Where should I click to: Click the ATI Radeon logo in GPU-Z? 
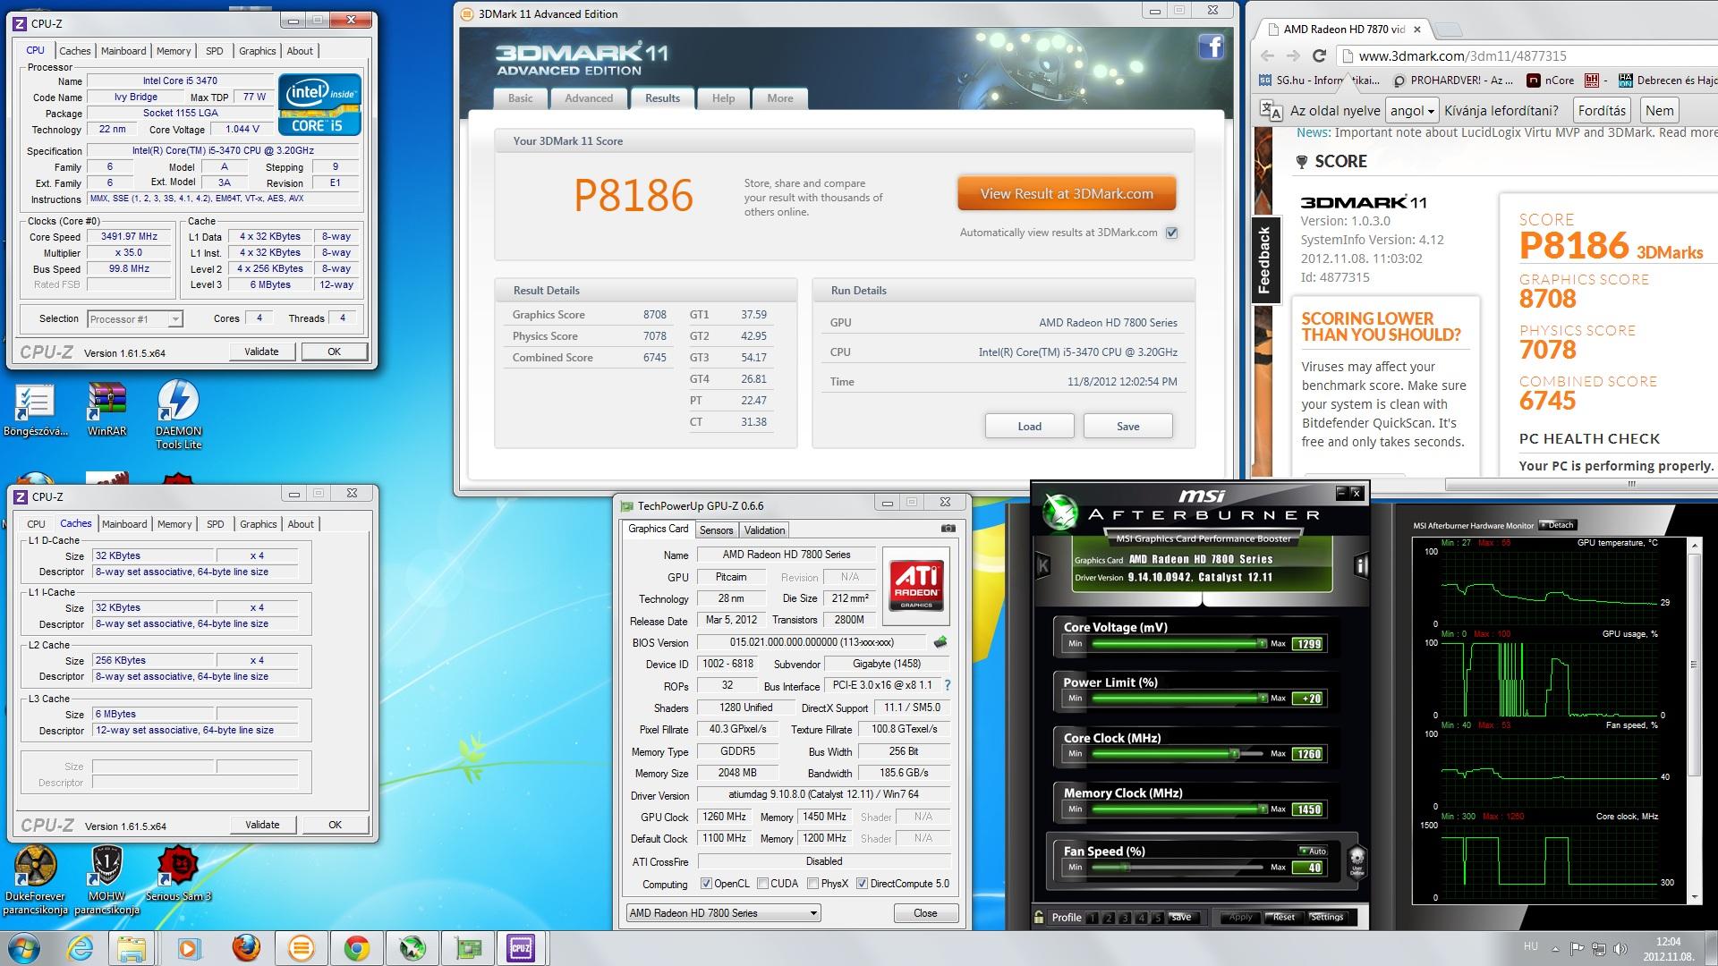coord(916,585)
